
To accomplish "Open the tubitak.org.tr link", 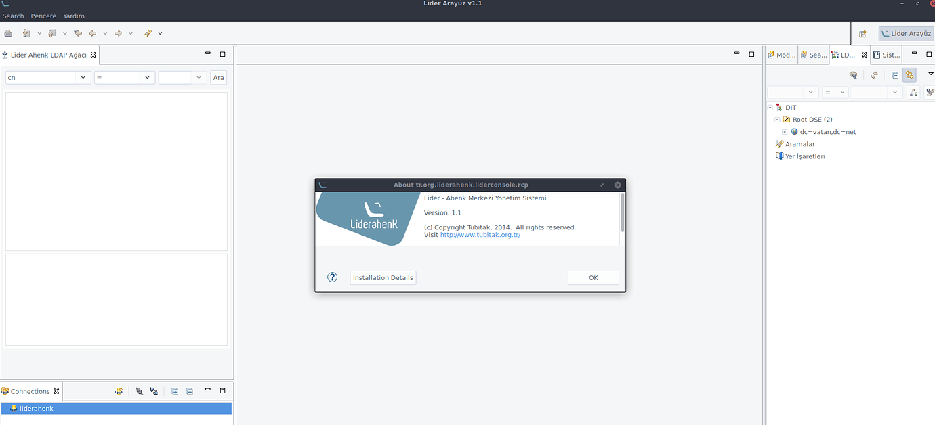I will tap(480, 235).
